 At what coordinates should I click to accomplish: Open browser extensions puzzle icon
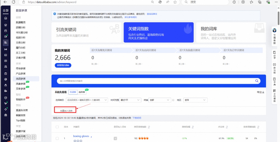(234, 2)
